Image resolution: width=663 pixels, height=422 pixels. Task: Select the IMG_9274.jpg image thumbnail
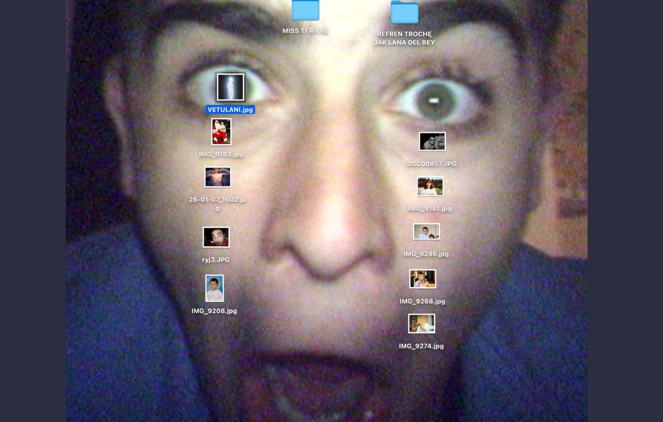click(421, 324)
